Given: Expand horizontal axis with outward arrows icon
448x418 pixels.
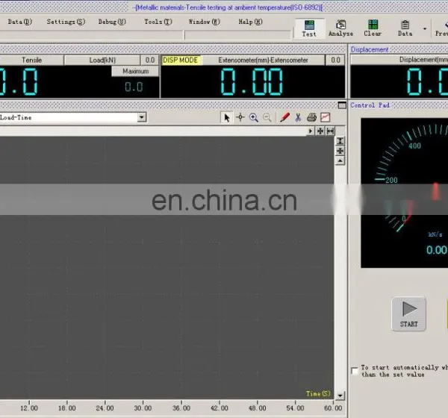Looking at the screenshot, I should coord(330,131).
